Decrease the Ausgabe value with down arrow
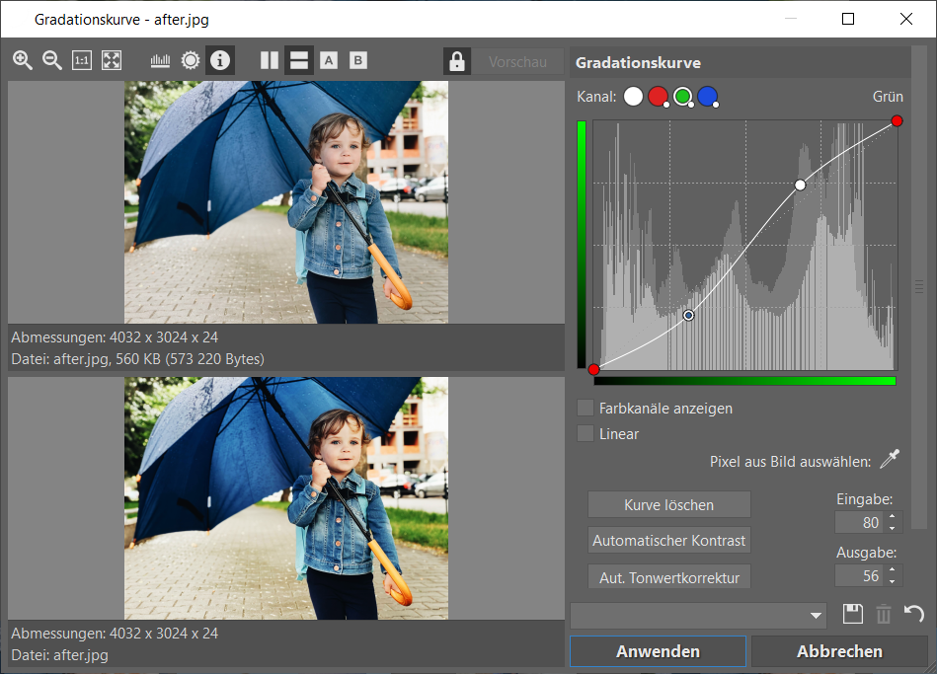Viewport: 937px width, 674px height. click(x=893, y=581)
